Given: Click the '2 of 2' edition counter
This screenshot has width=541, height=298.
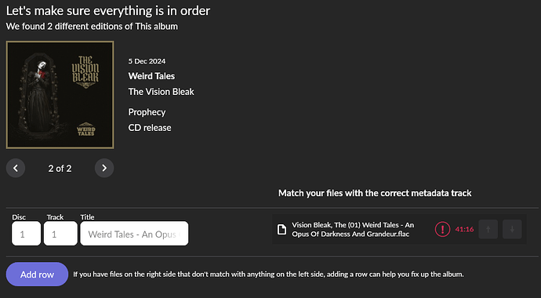Looking at the screenshot, I should (60, 169).
